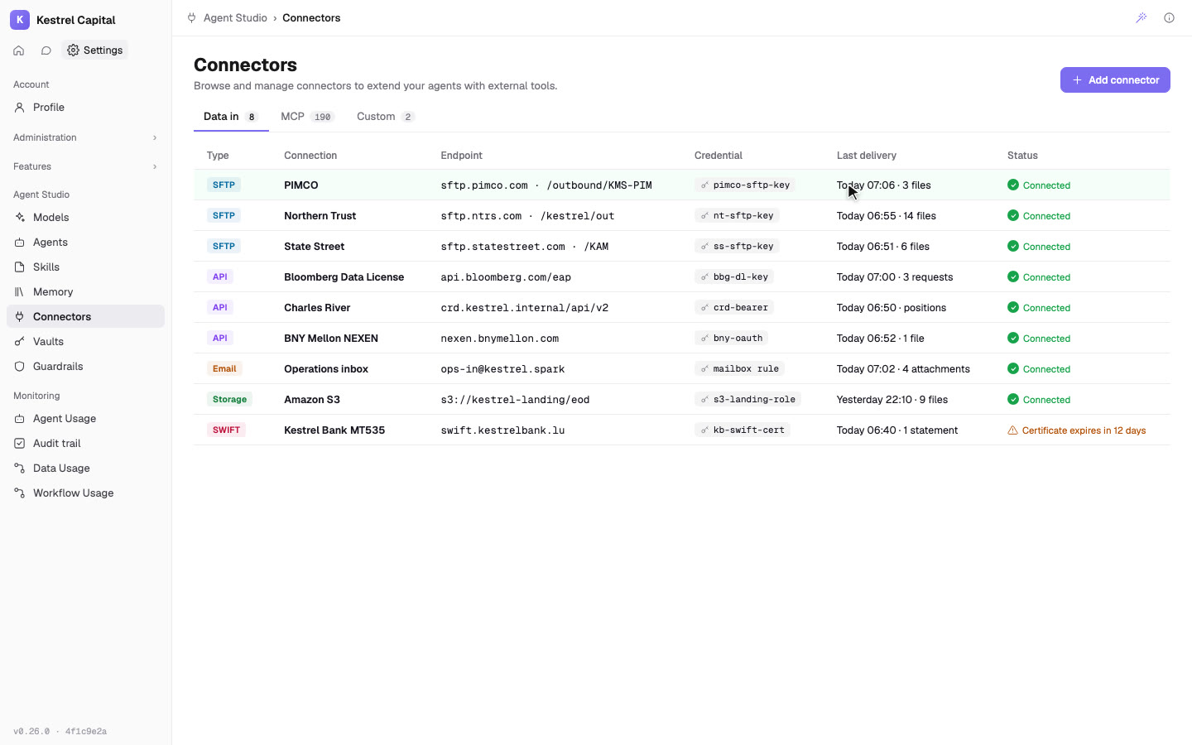This screenshot has height=745, width=1192.
Task: Select the Data in tab
Action: click(x=231, y=117)
